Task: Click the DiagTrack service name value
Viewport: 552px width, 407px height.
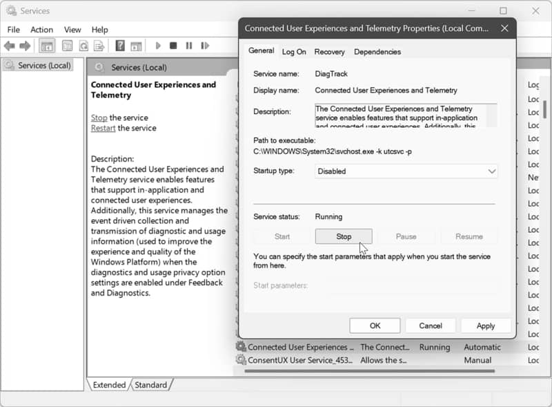Action: [331, 74]
